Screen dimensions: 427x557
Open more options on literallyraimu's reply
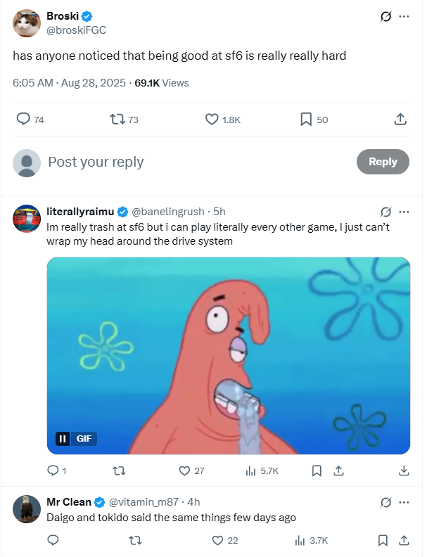point(404,212)
